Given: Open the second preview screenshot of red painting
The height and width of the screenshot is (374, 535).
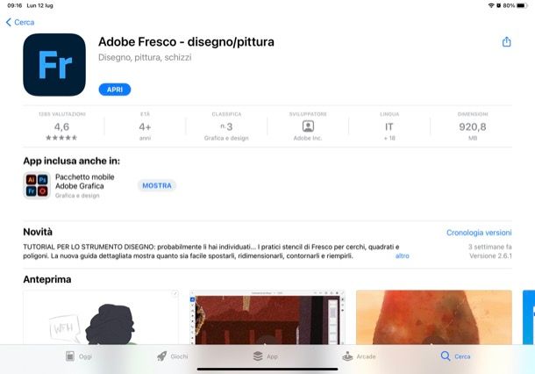Looking at the screenshot, I should [x=267, y=317].
